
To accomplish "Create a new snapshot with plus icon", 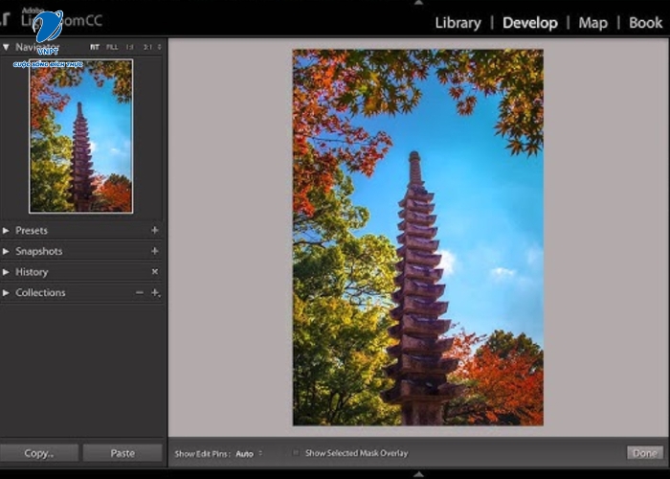I will [155, 251].
